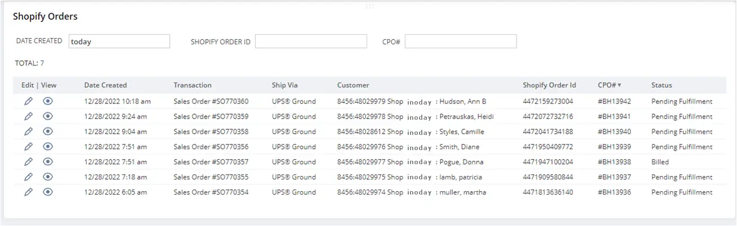View Sales Order #SO770355 via eye icon
The image size is (737, 226).
(x=48, y=177)
